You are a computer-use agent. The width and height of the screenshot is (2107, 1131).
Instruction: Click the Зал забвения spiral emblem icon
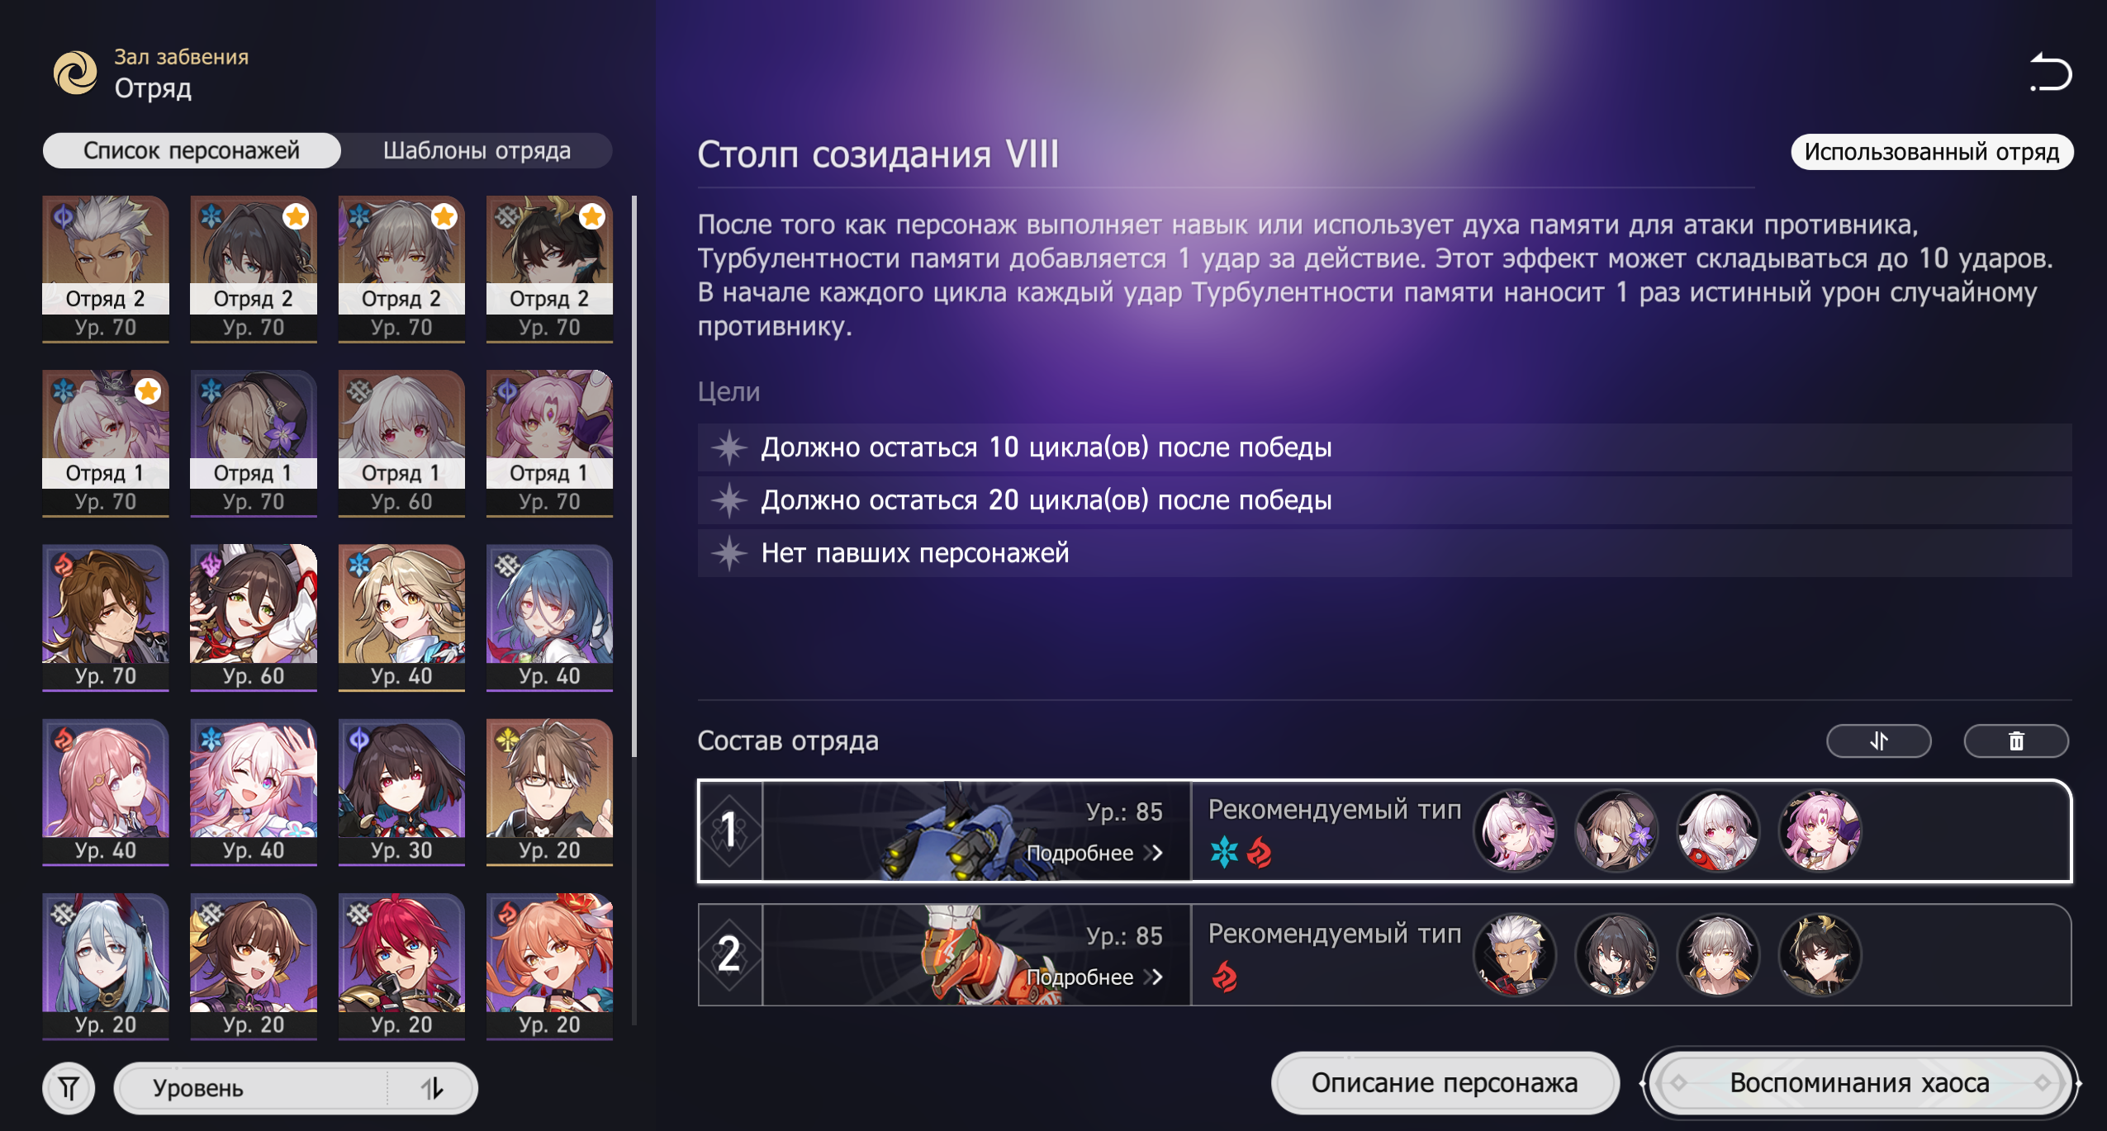click(x=75, y=73)
